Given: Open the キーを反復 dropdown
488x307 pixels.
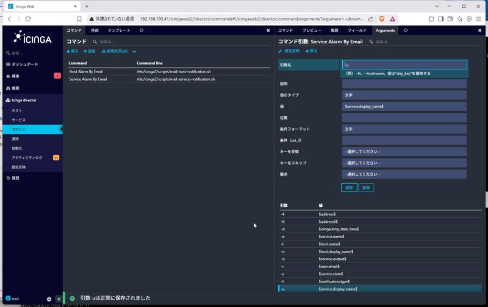Looking at the screenshot, I should pyautogui.click(x=404, y=151).
